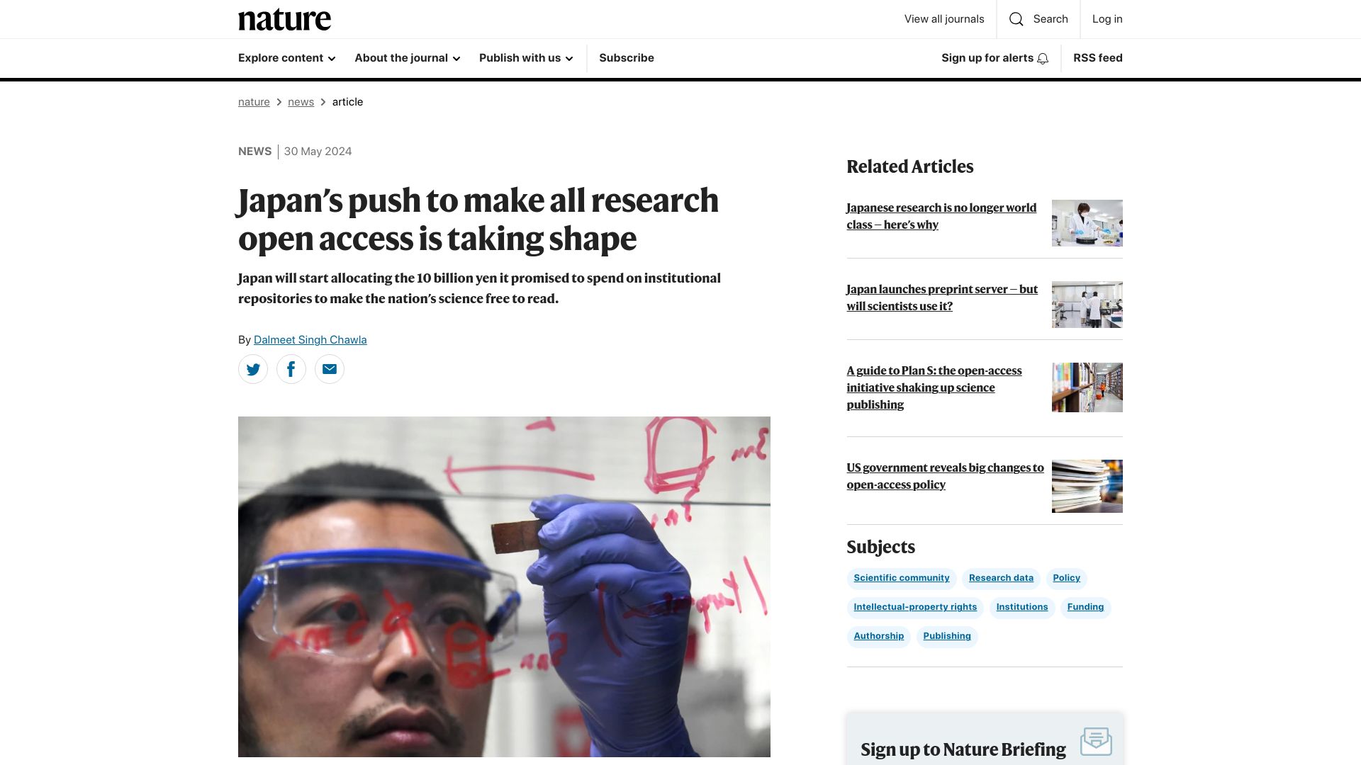
Task: Click the 'Sign up to Nature Briefing' heading
Action: pos(963,749)
